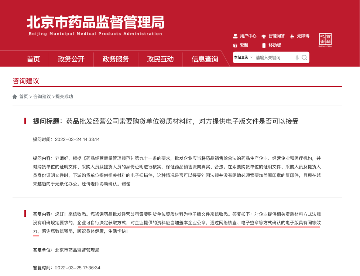Open the 咨询建议 breadcrumb link
The image size is (360, 276).
tap(41, 96)
